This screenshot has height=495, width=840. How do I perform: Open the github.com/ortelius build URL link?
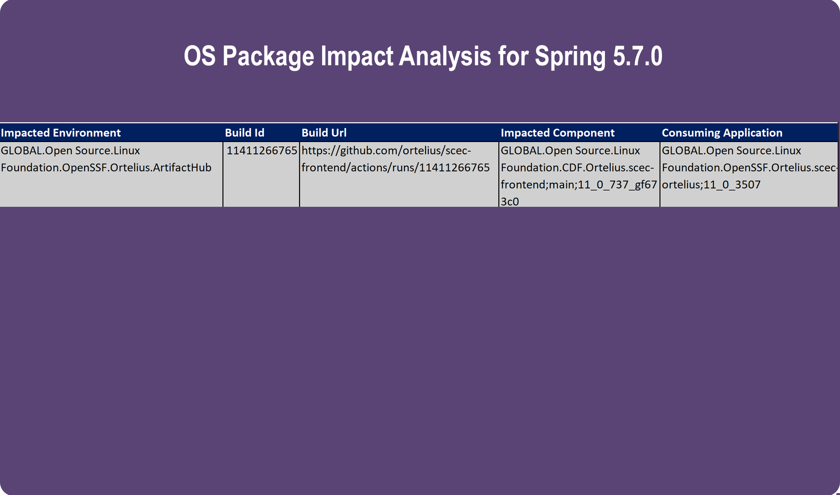[x=386, y=151]
